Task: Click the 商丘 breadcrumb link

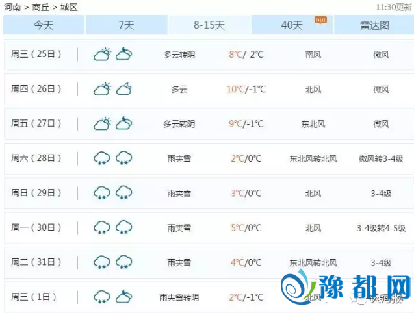Action: (40, 7)
